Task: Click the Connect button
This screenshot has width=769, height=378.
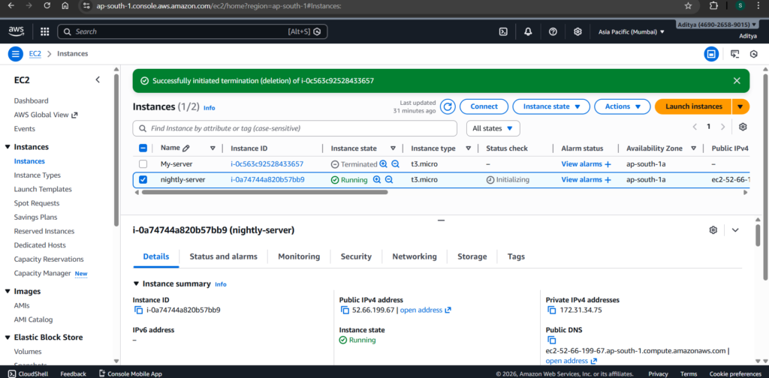Action: tap(484, 106)
